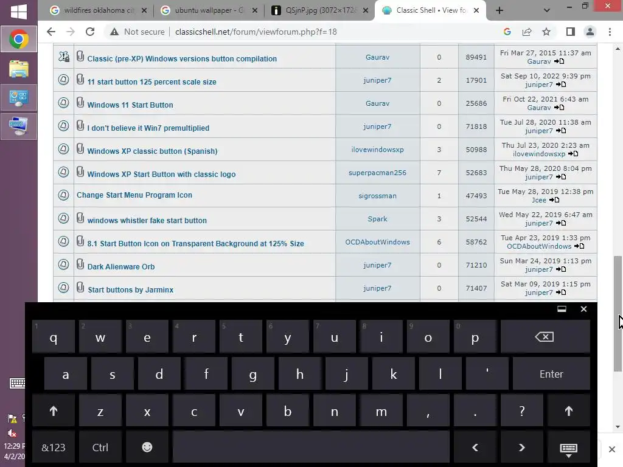Viewport: 623px width, 467px height.
Task: Open Classic (pre-XP) Windows versions button compilation topic
Action: point(182,59)
